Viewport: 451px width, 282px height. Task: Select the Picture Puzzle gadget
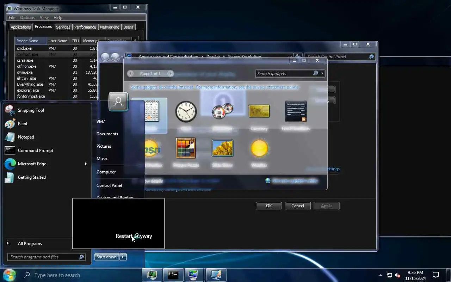(186, 152)
